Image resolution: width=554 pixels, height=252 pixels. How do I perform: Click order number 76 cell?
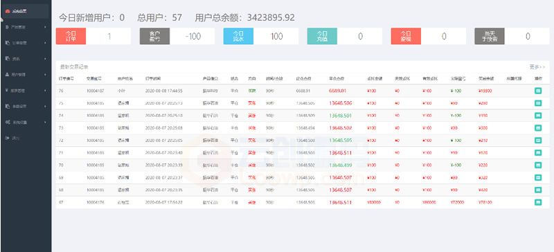point(61,91)
